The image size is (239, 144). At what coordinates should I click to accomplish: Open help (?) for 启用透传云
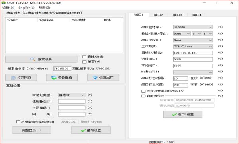click(x=220, y=96)
